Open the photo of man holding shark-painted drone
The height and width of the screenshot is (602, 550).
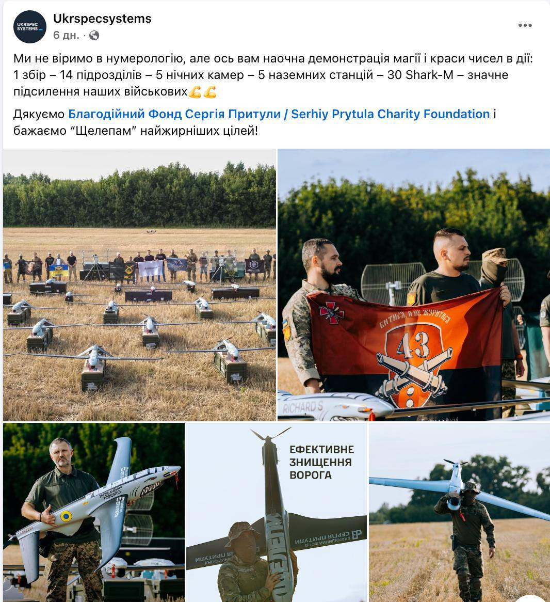pyautogui.click(x=93, y=512)
